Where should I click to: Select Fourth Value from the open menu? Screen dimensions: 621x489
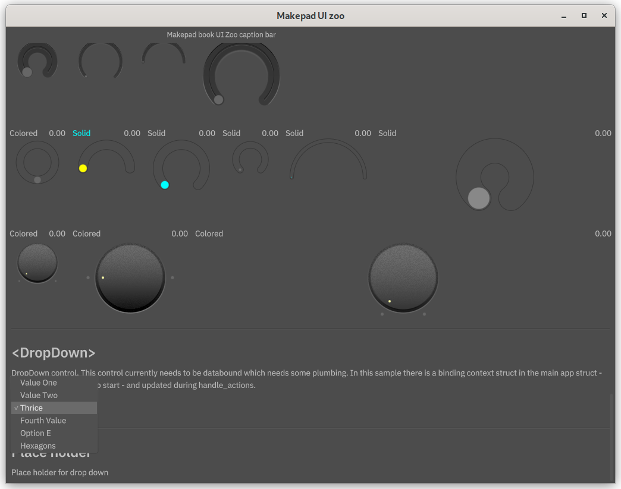pyautogui.click(x=43, y=420)
